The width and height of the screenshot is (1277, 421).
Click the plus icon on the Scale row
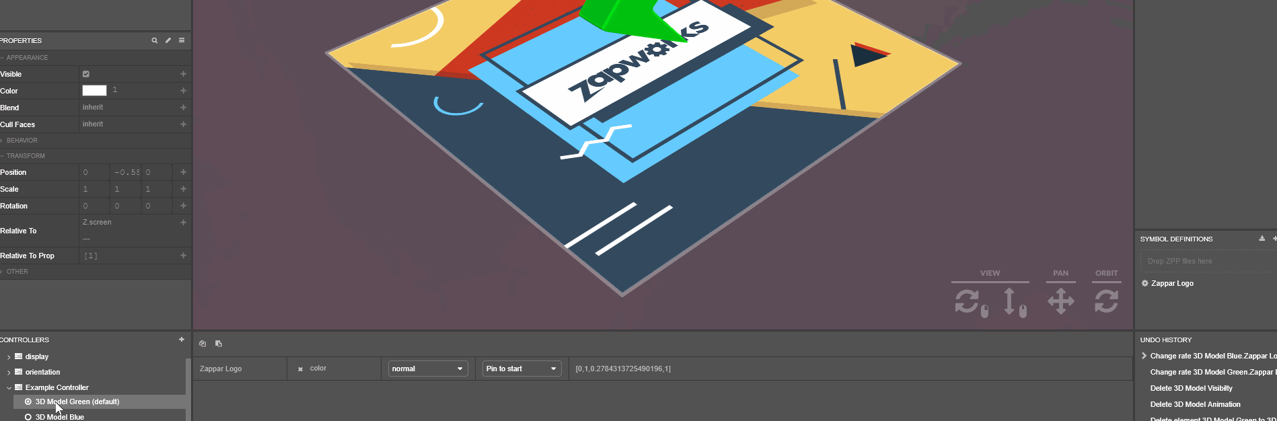click(183, 189)
